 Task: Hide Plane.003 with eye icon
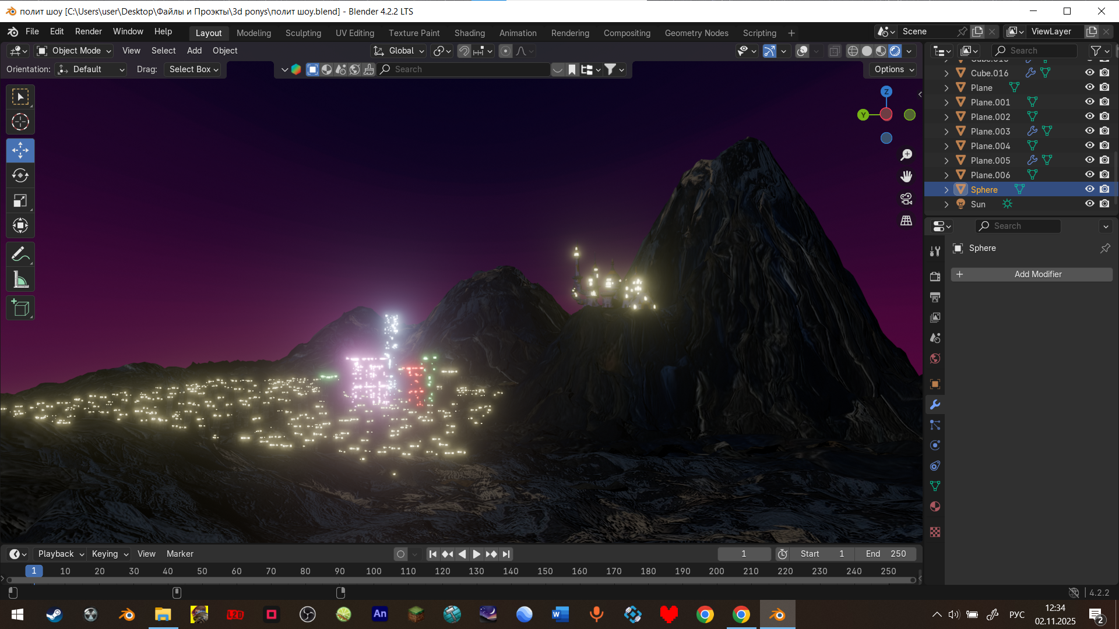tap(1089, 131)
